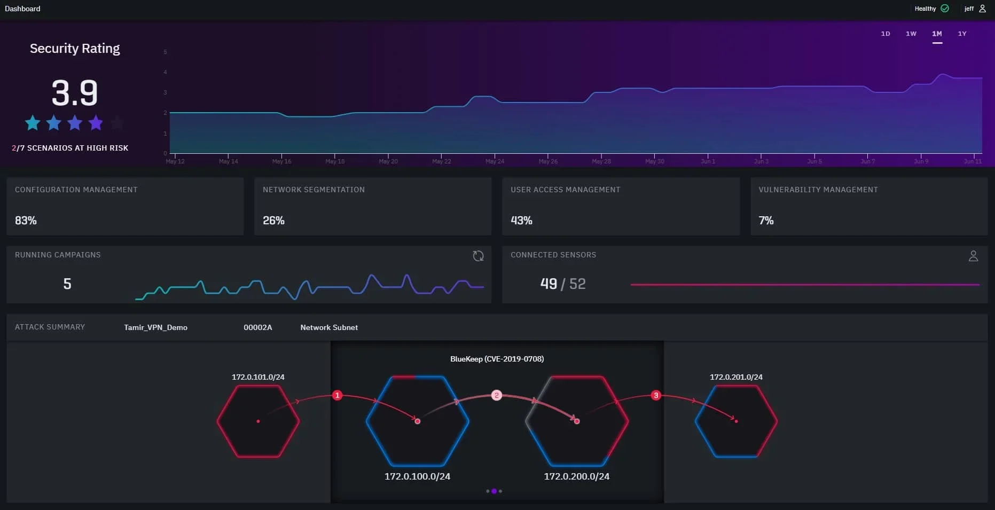995x510 pixels.
Task: Click the Security Rating heading
Action: [75, 49]
